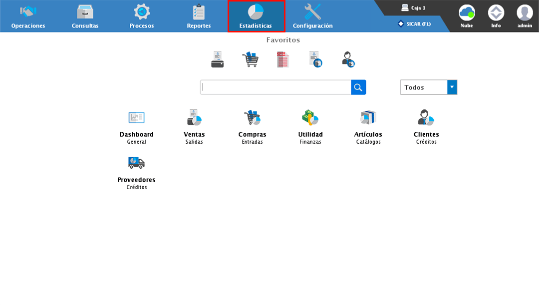Image resolution: width=539 pixels, height=305 pixels.
Task: Click the red credit document favorite
Action: pos(282,60)
